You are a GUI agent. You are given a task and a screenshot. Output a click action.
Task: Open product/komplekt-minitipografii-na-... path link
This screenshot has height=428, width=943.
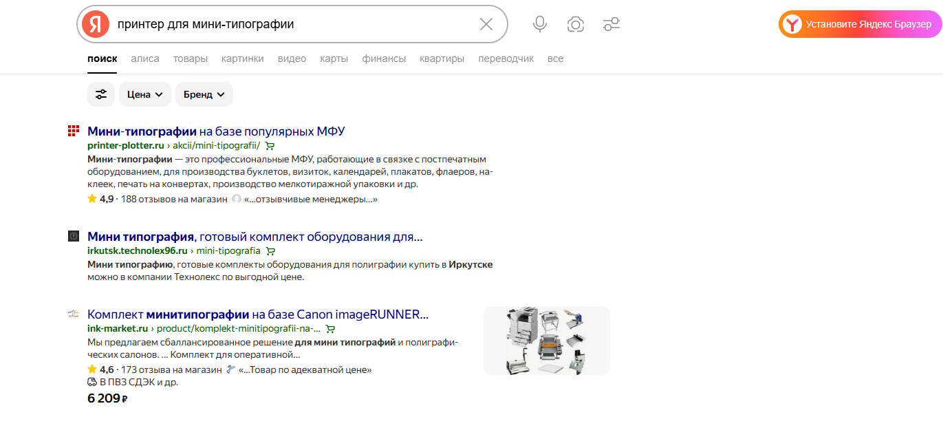[x=239, y=329]
